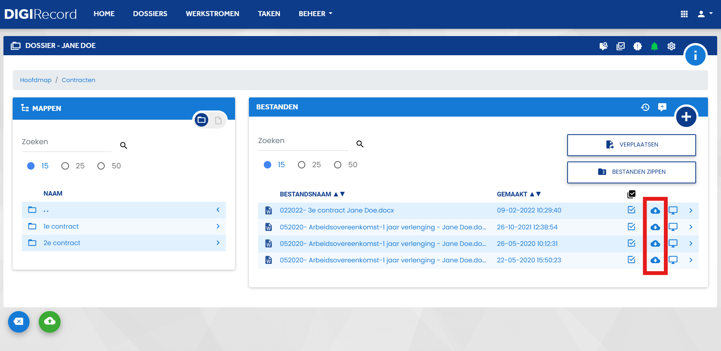The image size is (721, 351).
Task: Open the WERKSTROMEN menu item
Action: [212, 14]
